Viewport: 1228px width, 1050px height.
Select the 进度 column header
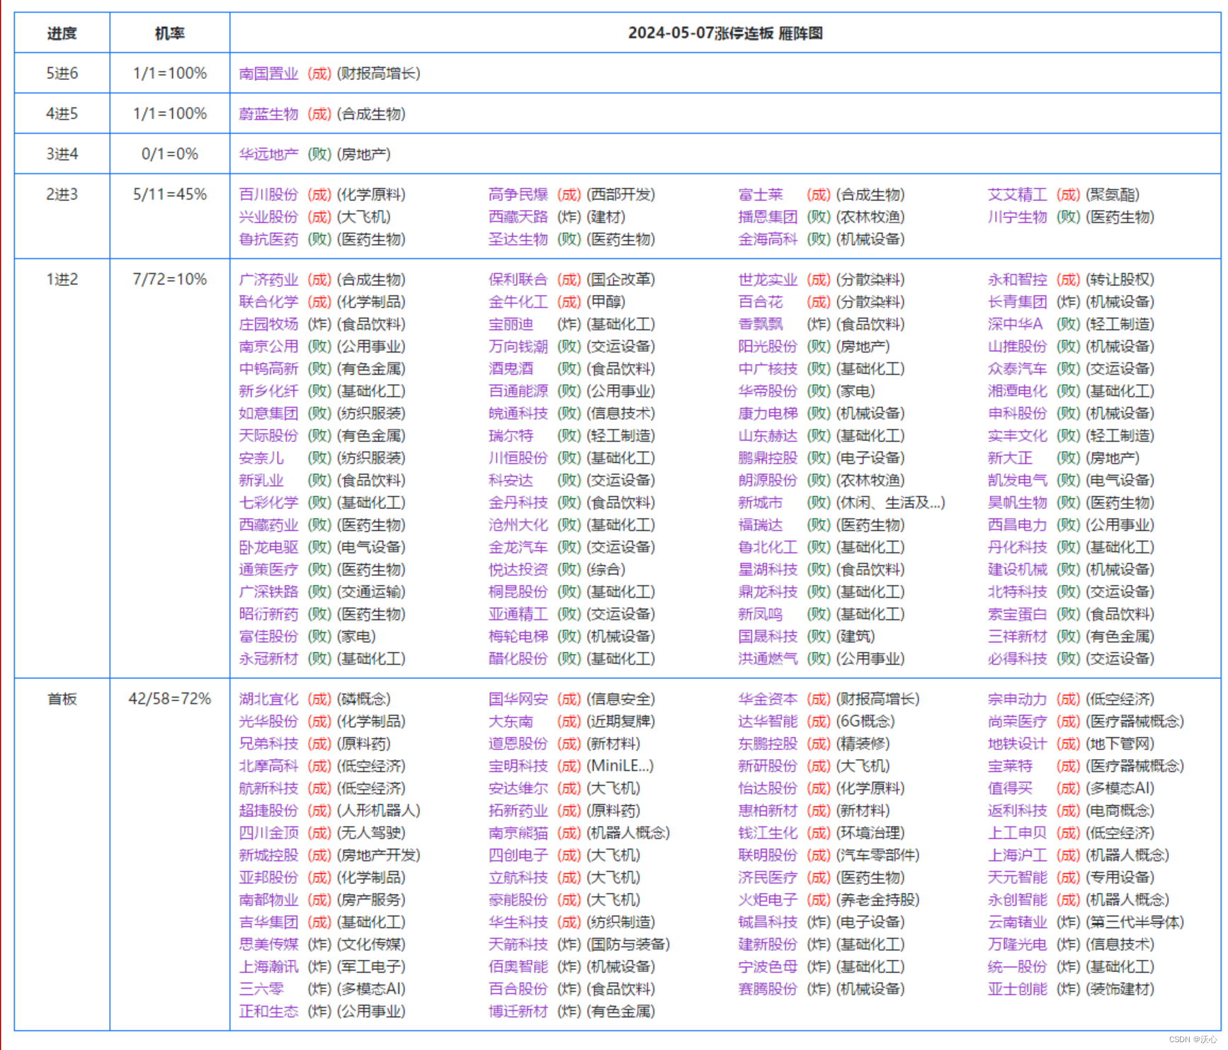point(62,33)
